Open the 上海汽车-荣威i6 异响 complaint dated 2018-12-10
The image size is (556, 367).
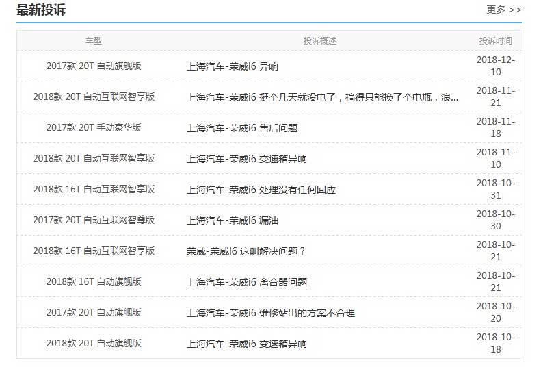[x=232, y=66]
